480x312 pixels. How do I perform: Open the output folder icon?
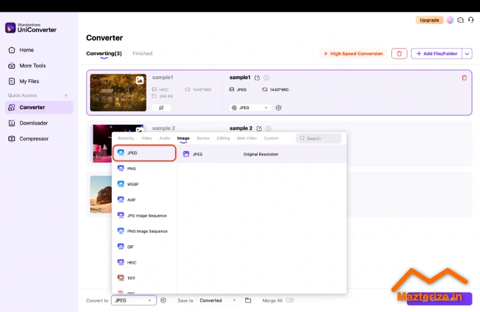[248, 301]
